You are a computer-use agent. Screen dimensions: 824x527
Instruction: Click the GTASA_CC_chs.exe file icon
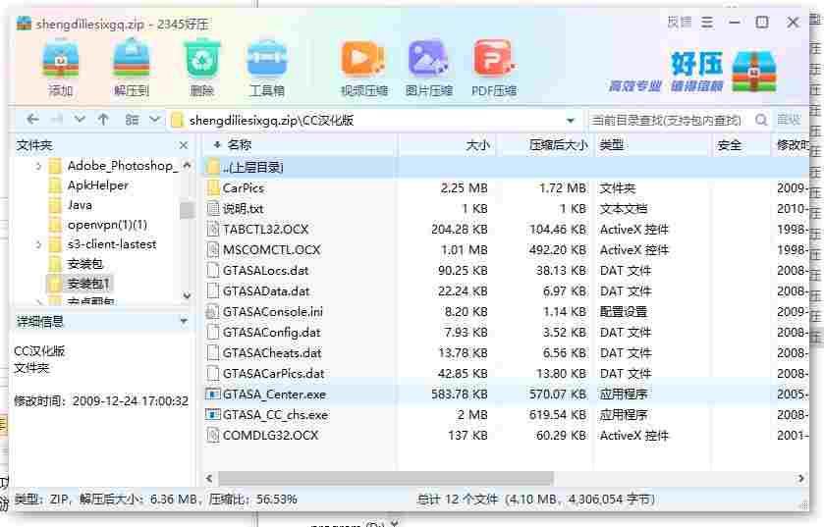point(213,415)
